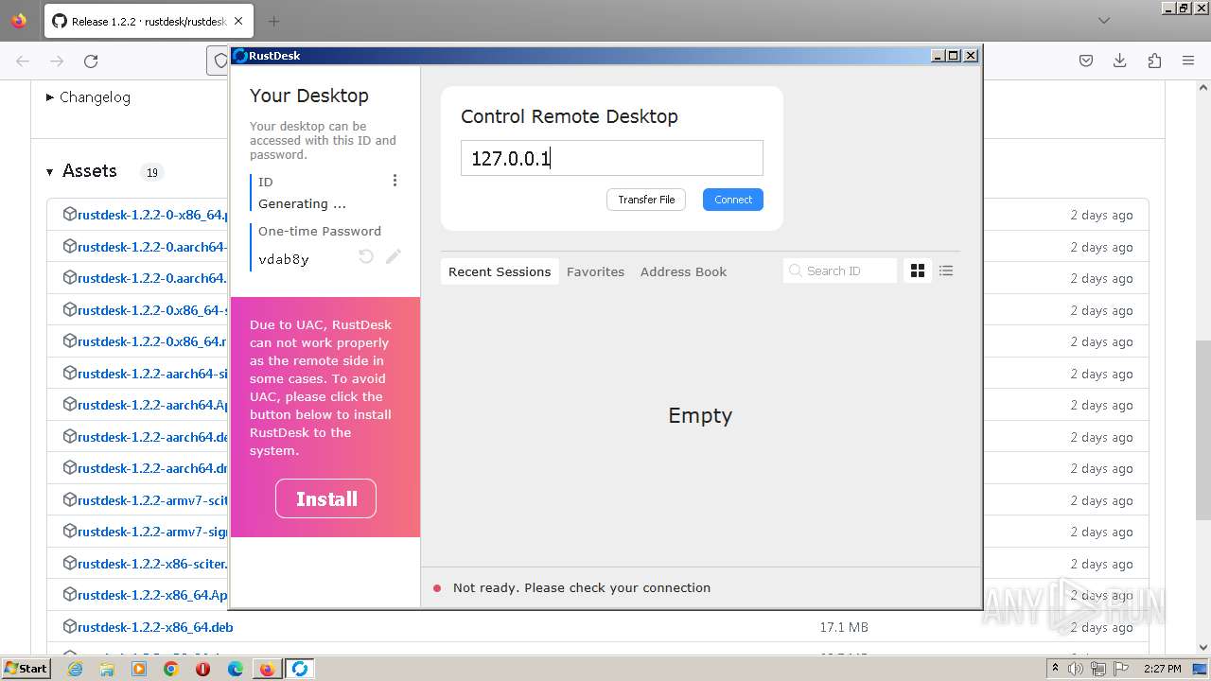
Task: Open the ID options three-dot menu
Action: [x=395, y=181]
